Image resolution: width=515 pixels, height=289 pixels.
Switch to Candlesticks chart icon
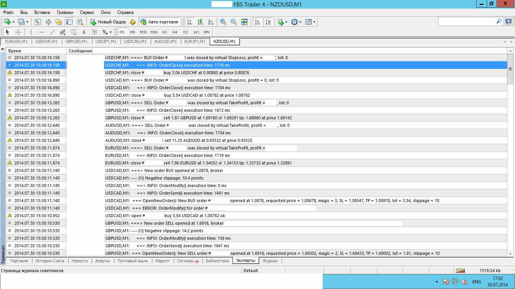[200, 22]
